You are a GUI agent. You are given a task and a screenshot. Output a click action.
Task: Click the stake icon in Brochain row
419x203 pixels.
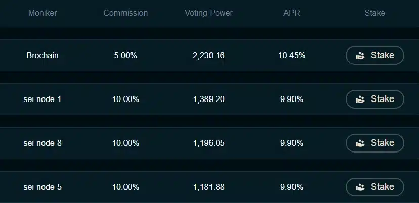[360, 56]
